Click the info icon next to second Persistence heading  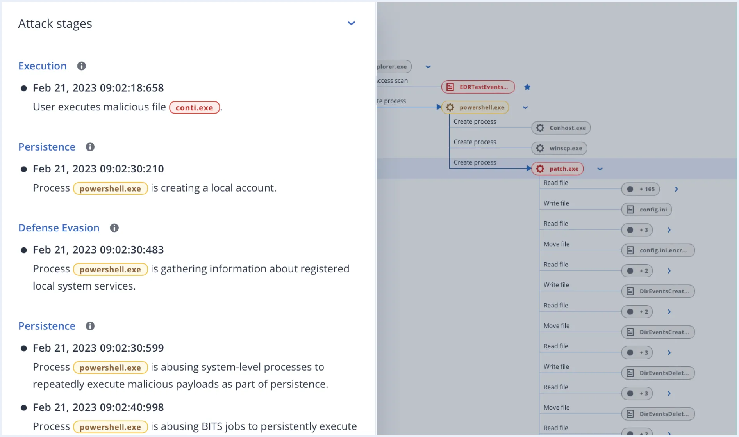tap(90, 326)
